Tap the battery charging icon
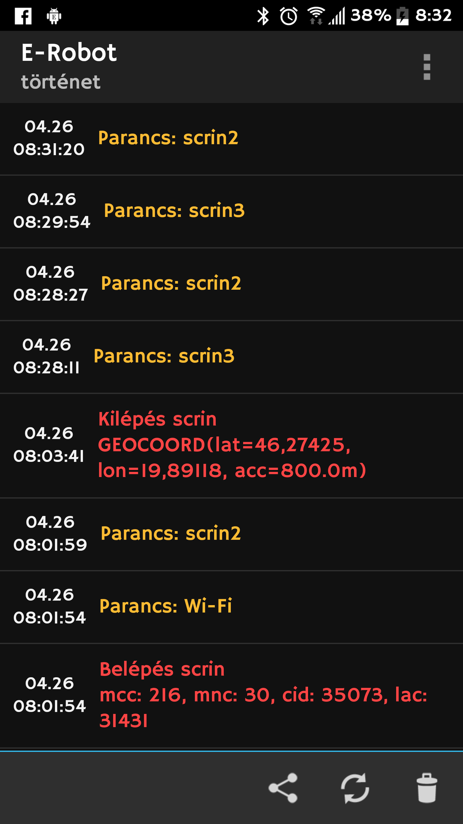The image size is (463, 824). (403, 16)
